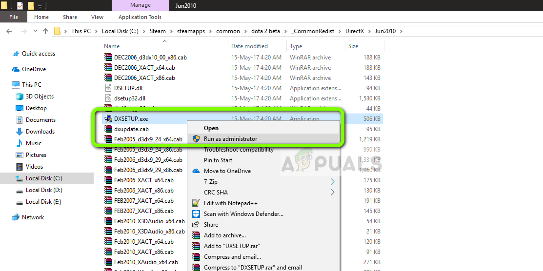
Task: Click Music note icon in sidebar
Action: click(20, 143)
